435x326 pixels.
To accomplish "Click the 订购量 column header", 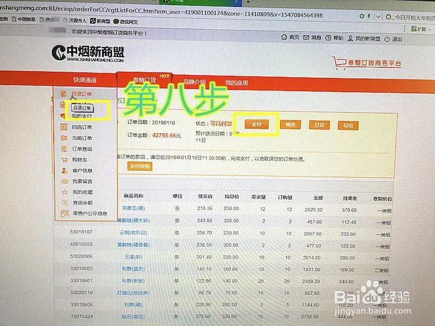I will click(x=285, y=197).
